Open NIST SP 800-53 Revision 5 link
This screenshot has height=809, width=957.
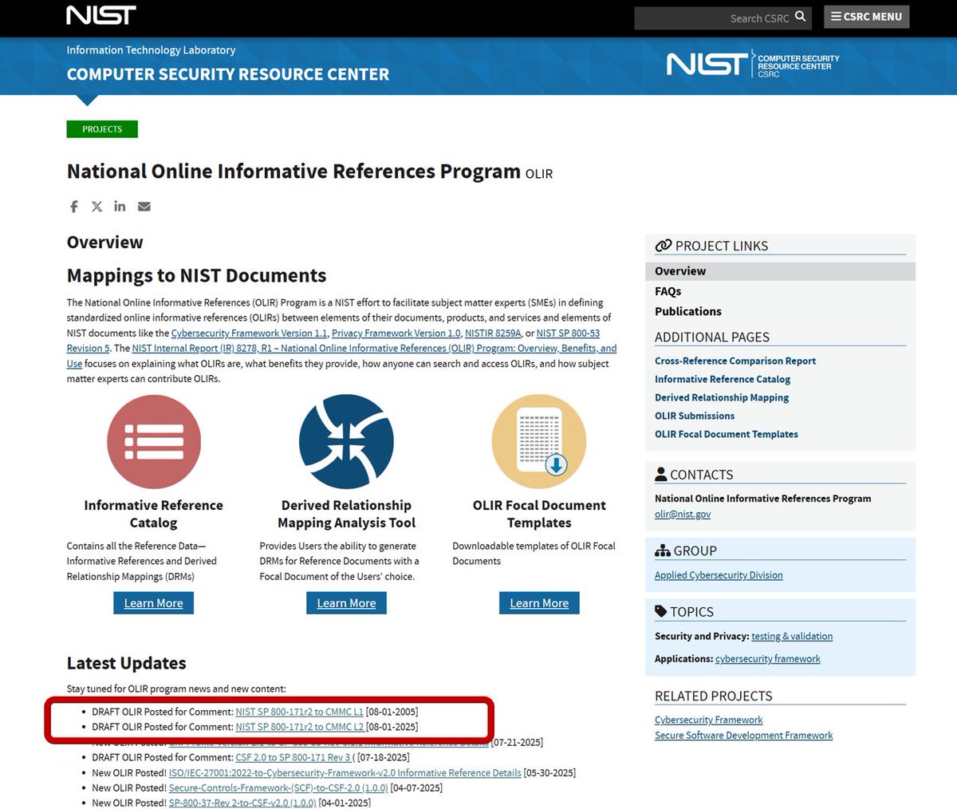568,333
